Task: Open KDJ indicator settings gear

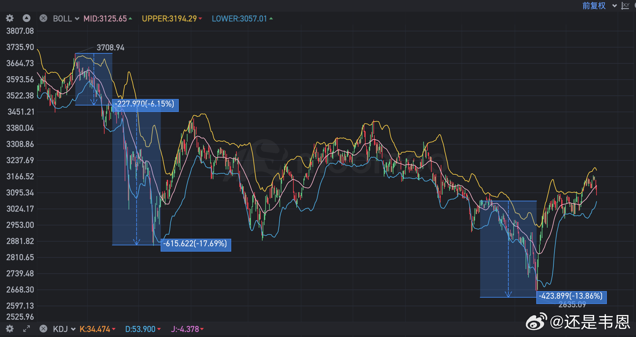Action: 10,329
